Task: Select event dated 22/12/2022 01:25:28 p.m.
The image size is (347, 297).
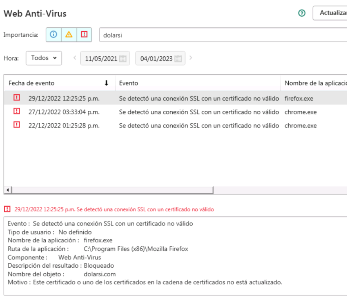Action: (64, 126)
